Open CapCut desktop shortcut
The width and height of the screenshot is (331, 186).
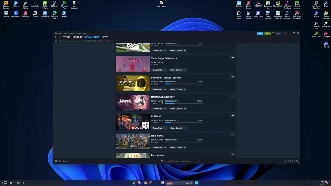(x=35, y=14)
